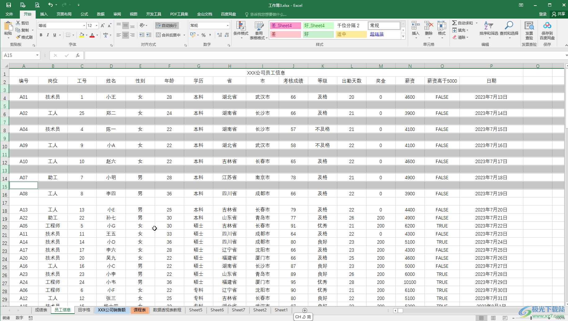Toggle align right button
The height and width of the screenshot is (321, 568).
tap(132, 35)
